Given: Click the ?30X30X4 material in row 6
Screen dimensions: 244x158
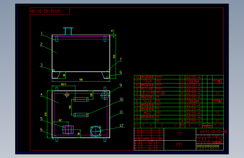Looking at the screenshot, I should click(193, 101).
